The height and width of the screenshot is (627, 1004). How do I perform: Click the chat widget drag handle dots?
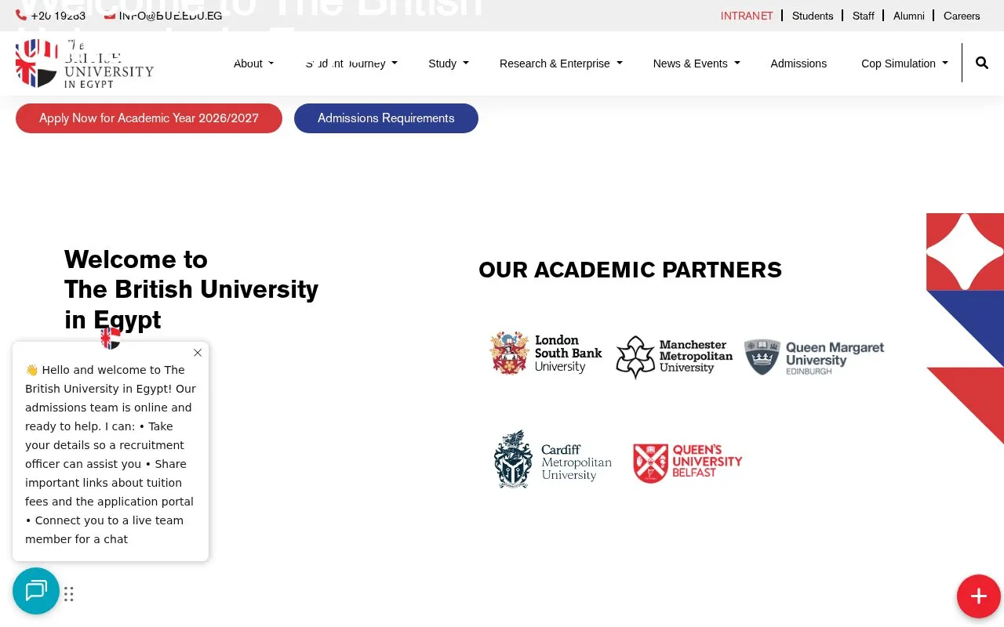[69, 594]
